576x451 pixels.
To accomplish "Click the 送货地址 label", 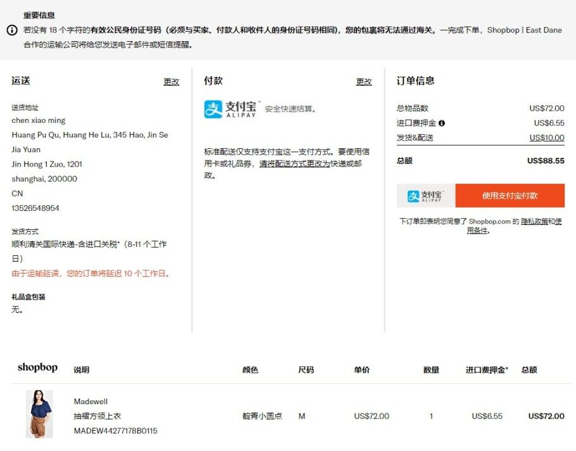I will point(25,108).
